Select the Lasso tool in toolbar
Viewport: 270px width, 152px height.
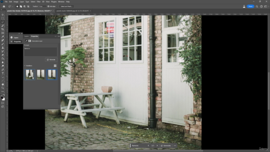coord(3,22)
